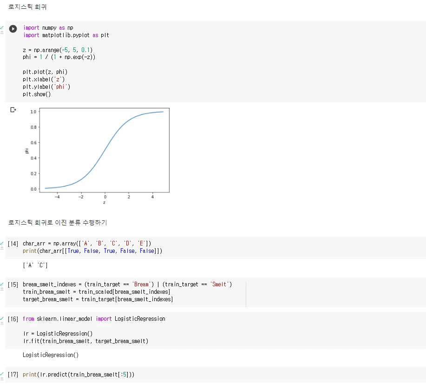Click the [16] execution counter to run the cell

pyautogui.click(x=13, y=319)
